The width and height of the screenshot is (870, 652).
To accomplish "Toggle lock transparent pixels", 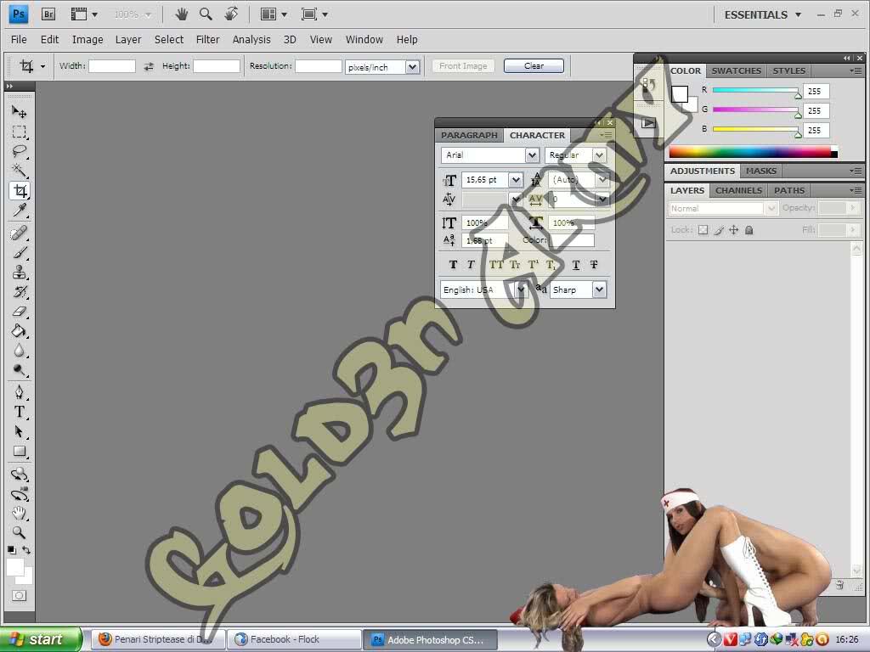I will pyautogui.click(x=703, y=230).
